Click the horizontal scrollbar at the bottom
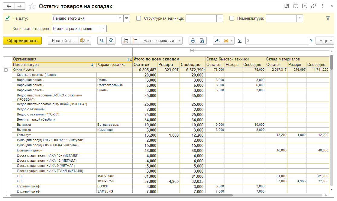Image resolution: width=337 pixels, height=201 pixels. (x=121, y=195)
